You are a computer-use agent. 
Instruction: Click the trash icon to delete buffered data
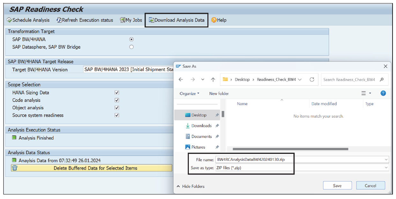[x=14, y=167]
